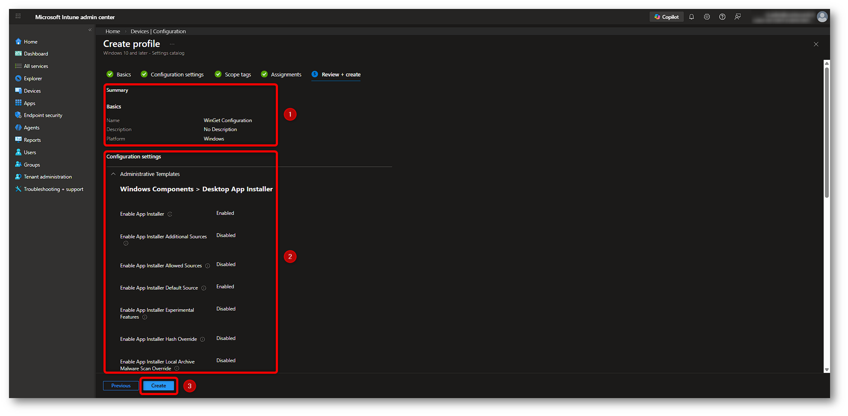Click the Platform value Windows
Viewport: 848px width, 416px height.
click(x=214, y=139)
